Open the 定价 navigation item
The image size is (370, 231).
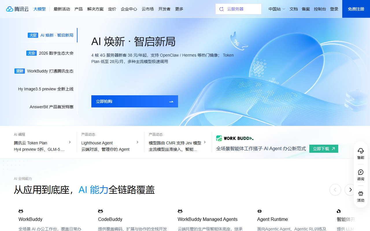112,9
